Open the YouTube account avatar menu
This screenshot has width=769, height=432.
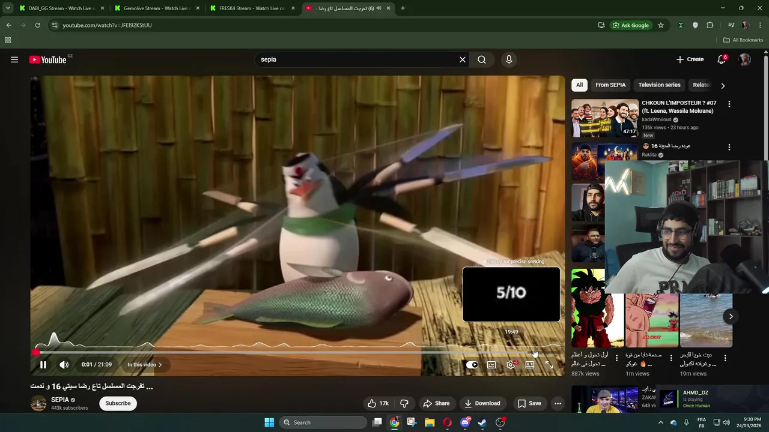(x=744, y=59)
